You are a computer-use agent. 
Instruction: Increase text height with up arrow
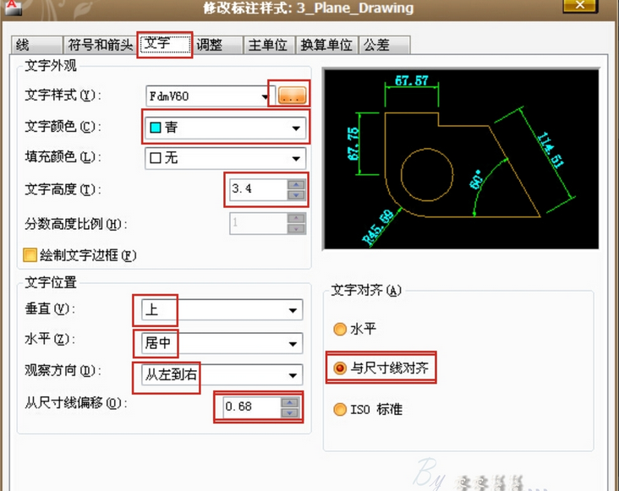[x=295, y=184]
